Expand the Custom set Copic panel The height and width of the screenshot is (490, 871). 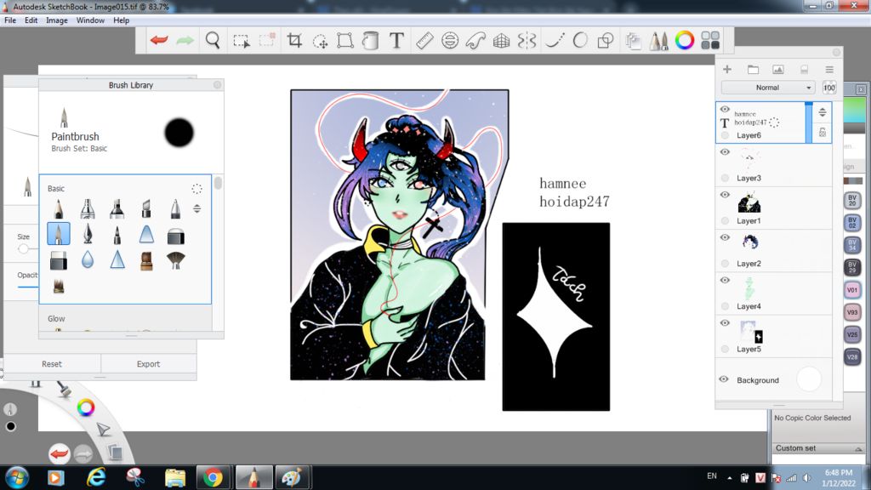click(x=858, y=448)
